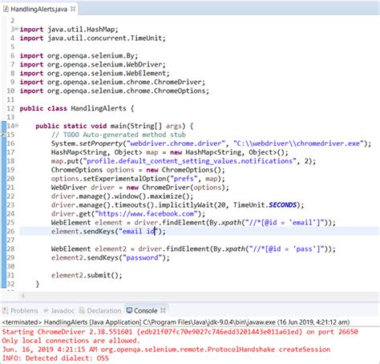Click the Detected dialect: OSS console line

click(x=55, y=358)
